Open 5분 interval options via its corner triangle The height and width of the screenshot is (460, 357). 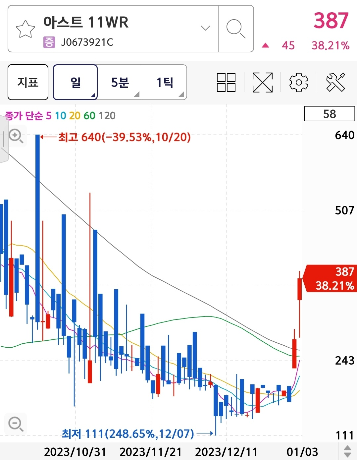coord(136,94)
